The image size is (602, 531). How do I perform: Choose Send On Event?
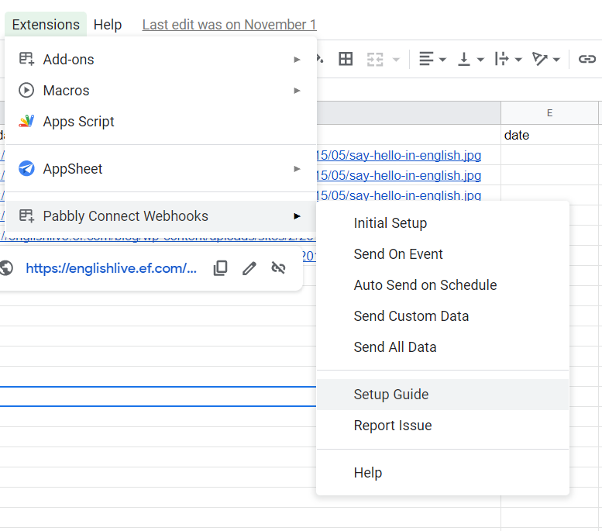(442, 254)
